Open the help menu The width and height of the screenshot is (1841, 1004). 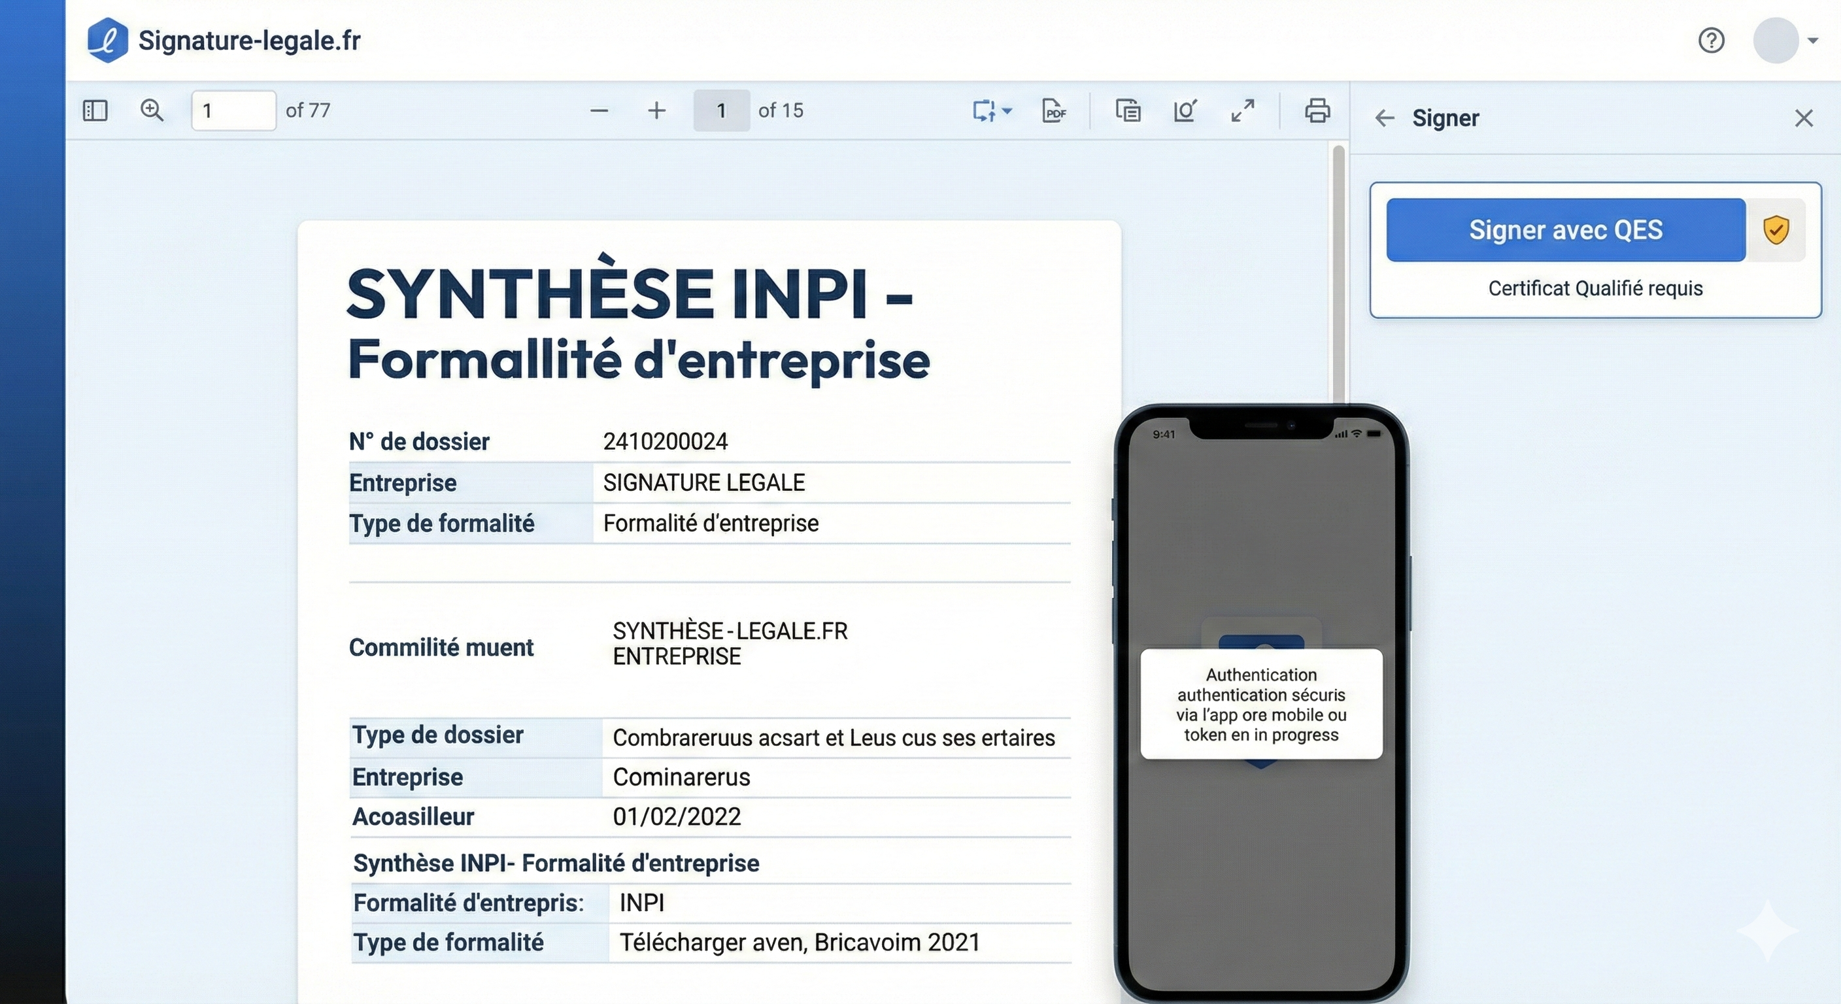[x=1712, y=41]
